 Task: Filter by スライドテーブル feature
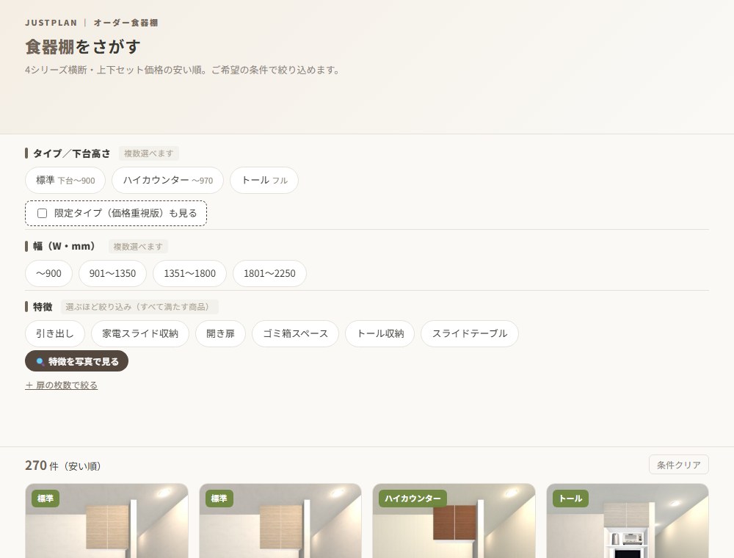(470, 334)
